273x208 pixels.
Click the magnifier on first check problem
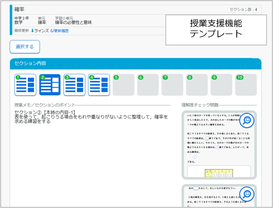pyautogui.click(x=247, y=121)
